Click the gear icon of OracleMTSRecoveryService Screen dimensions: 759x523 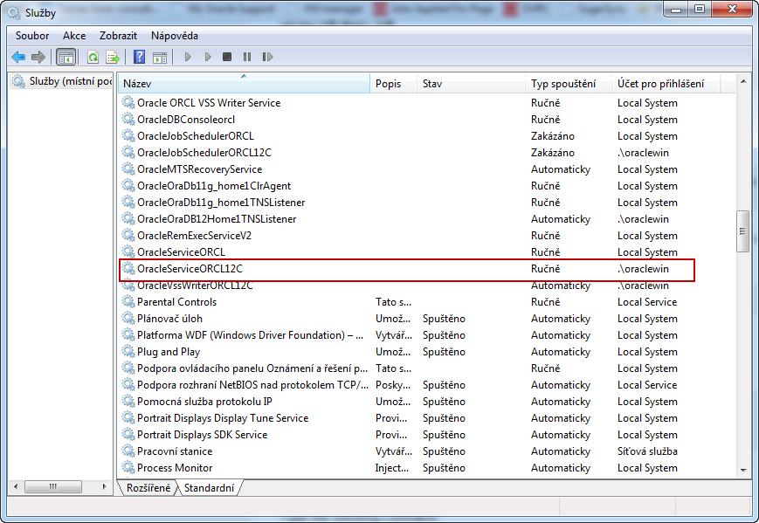tap(128, 169)
